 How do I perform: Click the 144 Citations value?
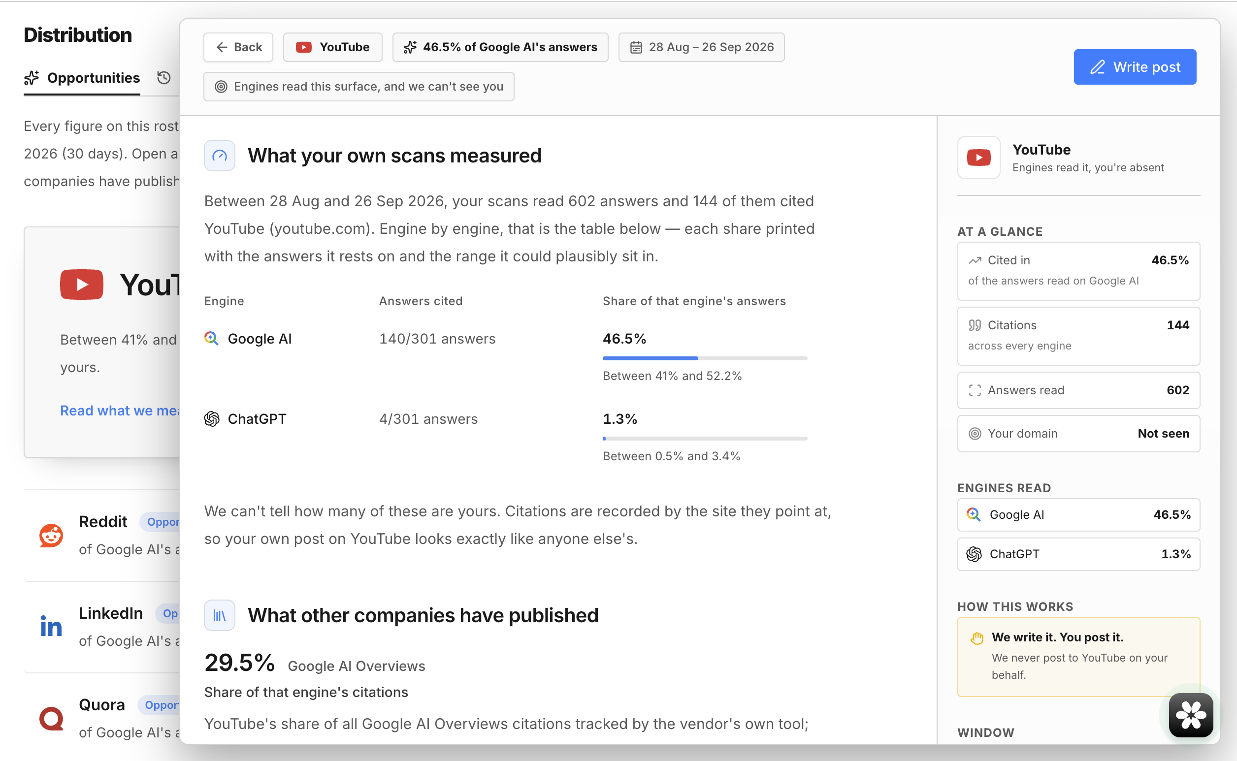(1177, 325)
